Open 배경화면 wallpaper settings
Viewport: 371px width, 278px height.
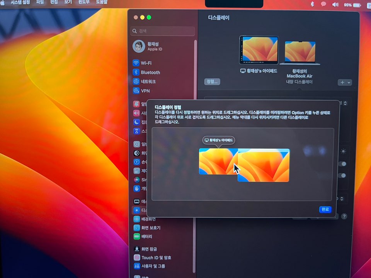(x=144, y=219)
